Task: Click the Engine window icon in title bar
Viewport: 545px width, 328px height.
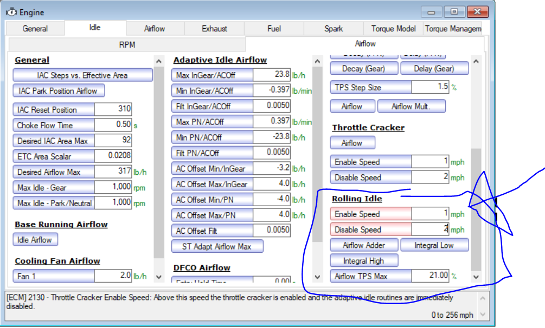Action: coord(11,12)
